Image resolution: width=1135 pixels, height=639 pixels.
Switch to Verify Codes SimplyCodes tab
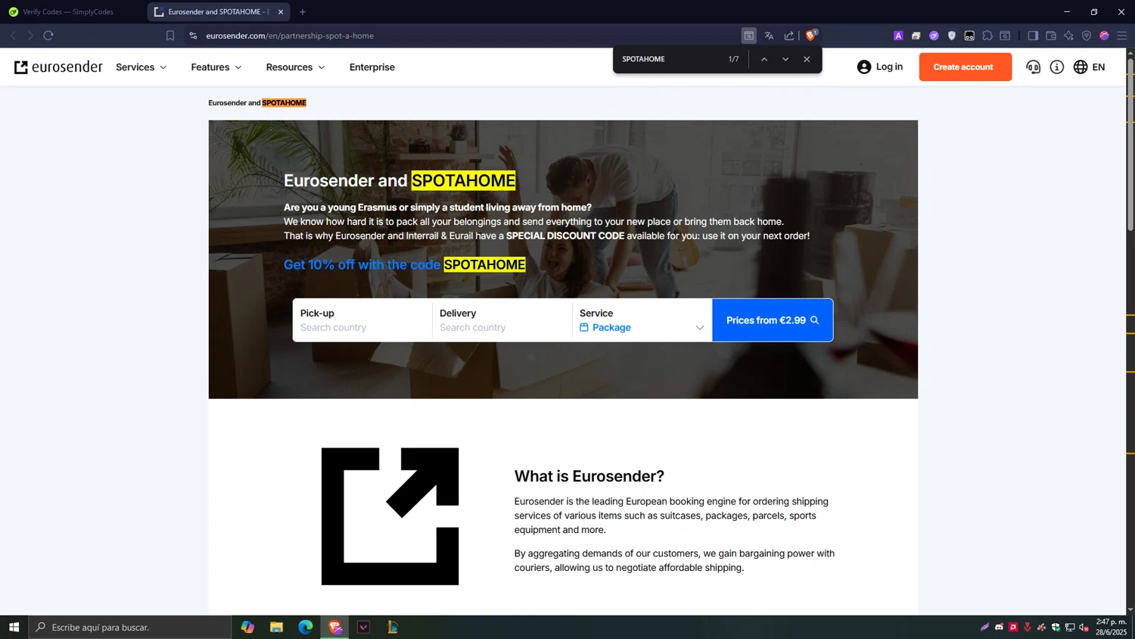pos(68,12)
